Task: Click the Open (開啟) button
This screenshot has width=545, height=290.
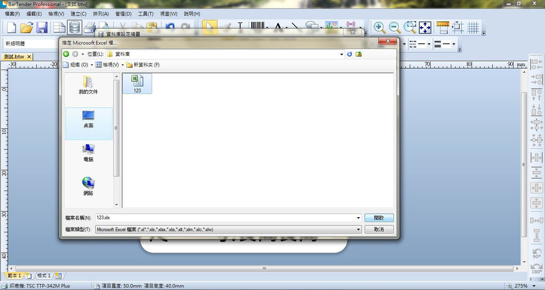Action: (x=379, y=218)
